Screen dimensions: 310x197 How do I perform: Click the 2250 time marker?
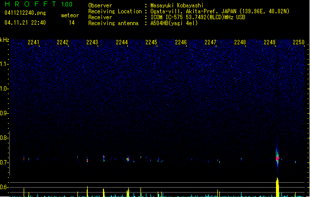click(x=299, y=42)
